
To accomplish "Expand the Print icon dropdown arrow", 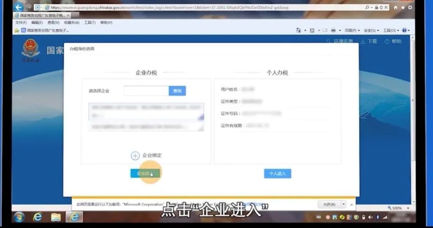I will [x=340, y=30].
